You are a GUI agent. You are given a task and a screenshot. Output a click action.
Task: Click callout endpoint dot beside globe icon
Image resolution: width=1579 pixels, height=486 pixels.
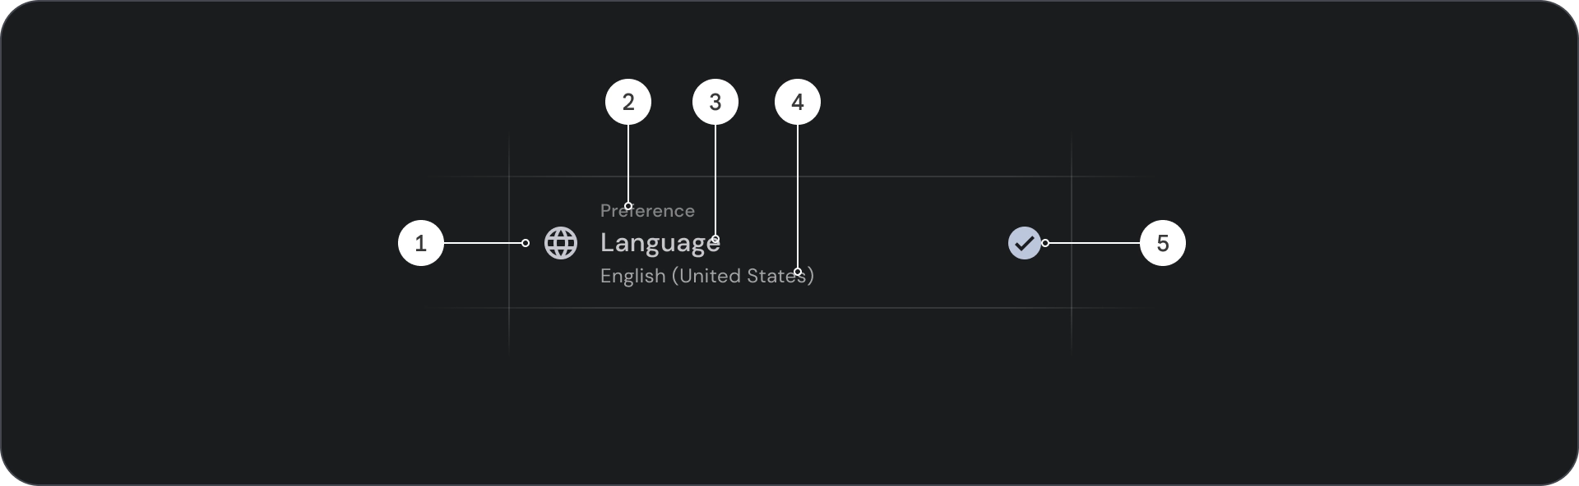[526, 243]
